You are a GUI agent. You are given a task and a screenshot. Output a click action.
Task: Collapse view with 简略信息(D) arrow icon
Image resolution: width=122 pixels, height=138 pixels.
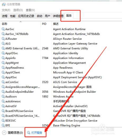4,133
